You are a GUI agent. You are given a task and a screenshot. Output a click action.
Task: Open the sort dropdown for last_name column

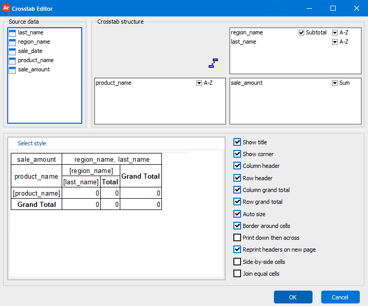tap(335, 42)
